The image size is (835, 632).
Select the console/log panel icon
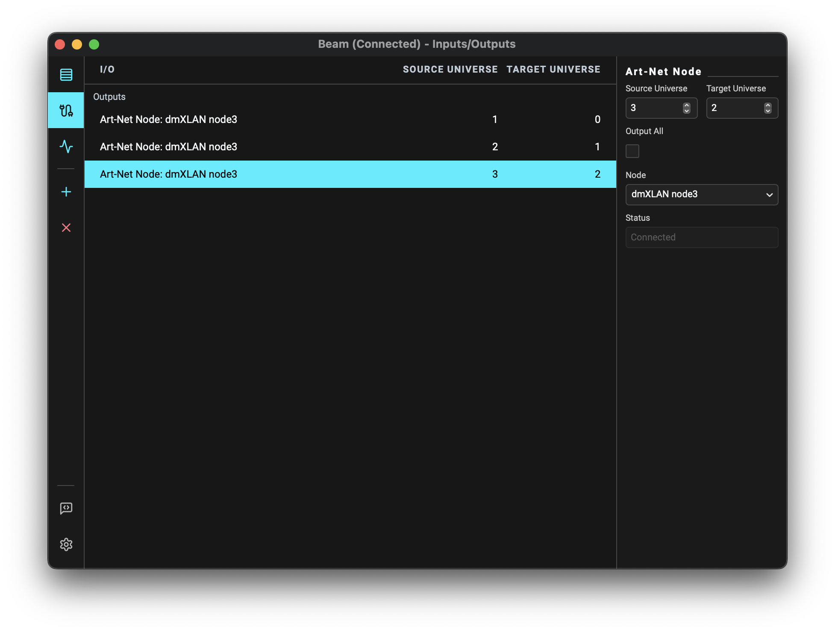pos(66,509)
